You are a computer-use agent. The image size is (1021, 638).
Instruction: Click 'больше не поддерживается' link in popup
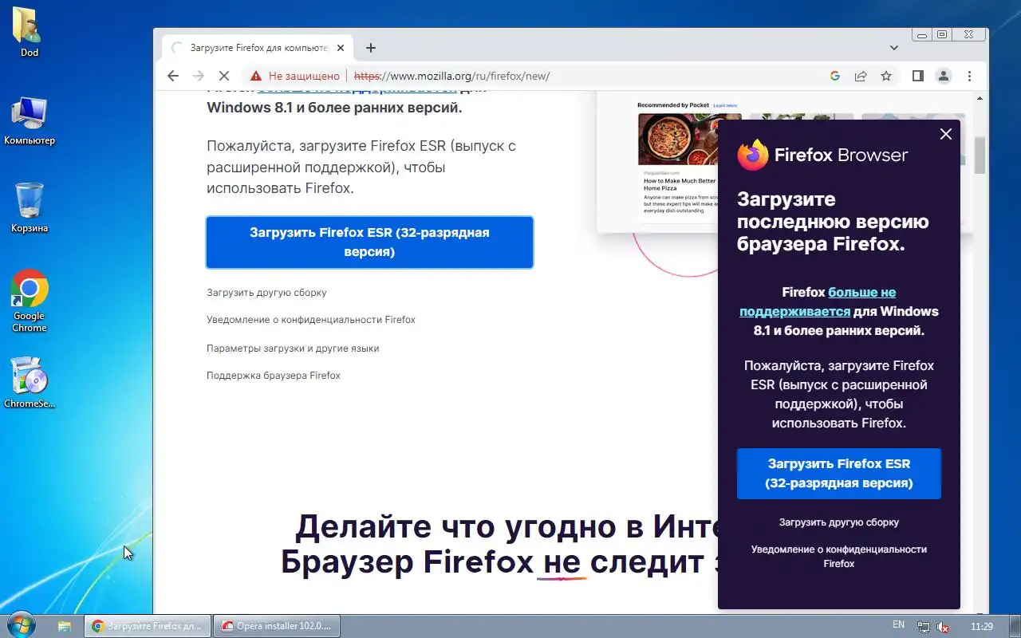[818, 301]
